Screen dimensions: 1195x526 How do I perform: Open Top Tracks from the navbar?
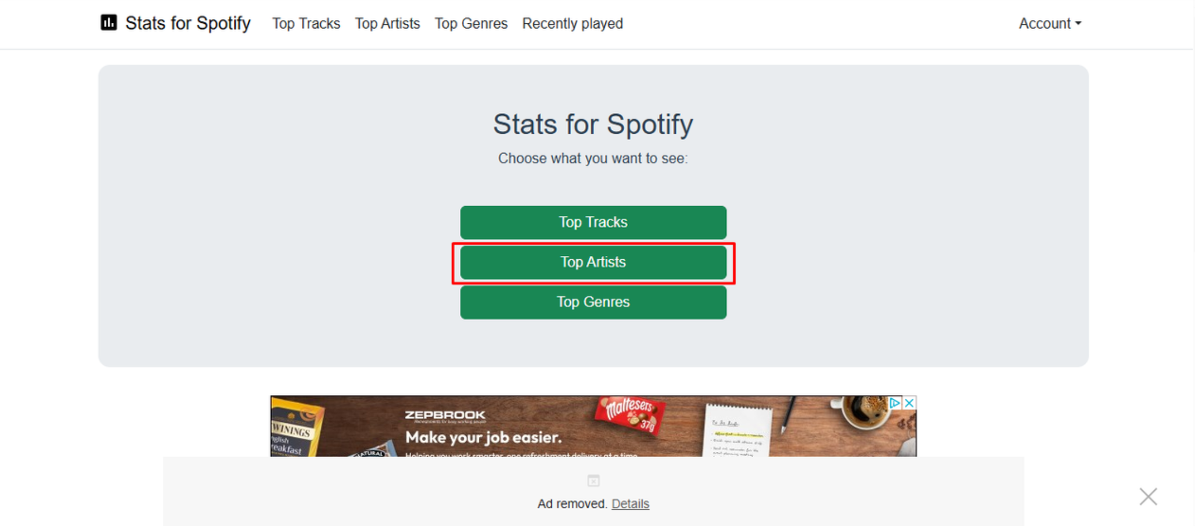(x=306, y=23)
